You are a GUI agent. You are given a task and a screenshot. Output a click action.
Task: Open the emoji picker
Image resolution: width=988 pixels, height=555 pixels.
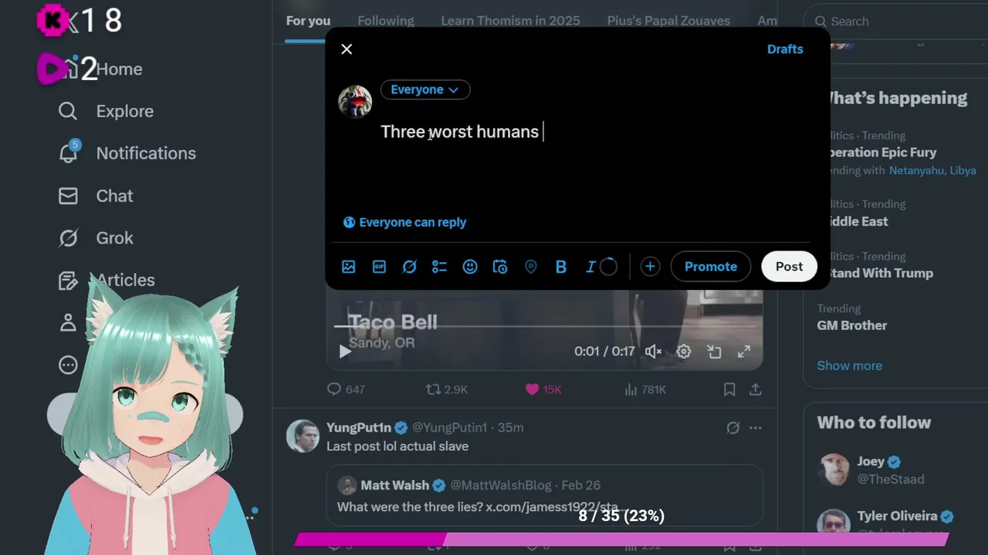(470, 267)
